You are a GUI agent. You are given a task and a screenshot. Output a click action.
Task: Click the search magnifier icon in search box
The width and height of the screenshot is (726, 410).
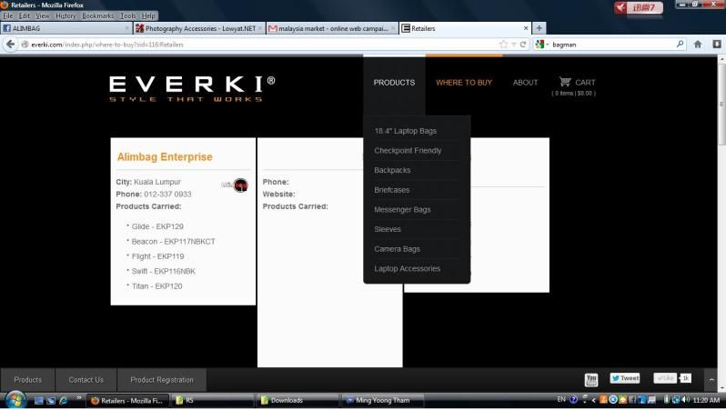680,44
